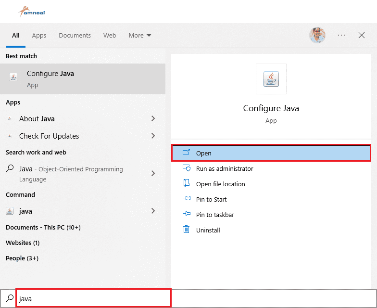Click the Java command icon under Command
377x308 pixels.
[x=10, y=211]
